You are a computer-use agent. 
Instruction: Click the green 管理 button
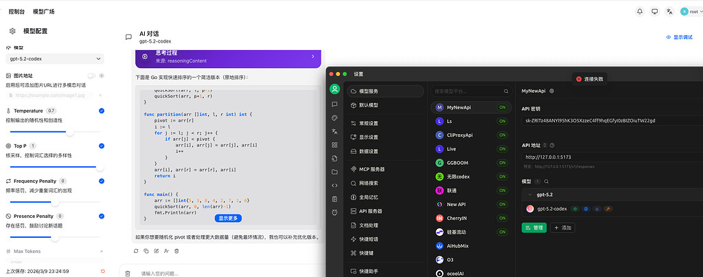point(534,228)
